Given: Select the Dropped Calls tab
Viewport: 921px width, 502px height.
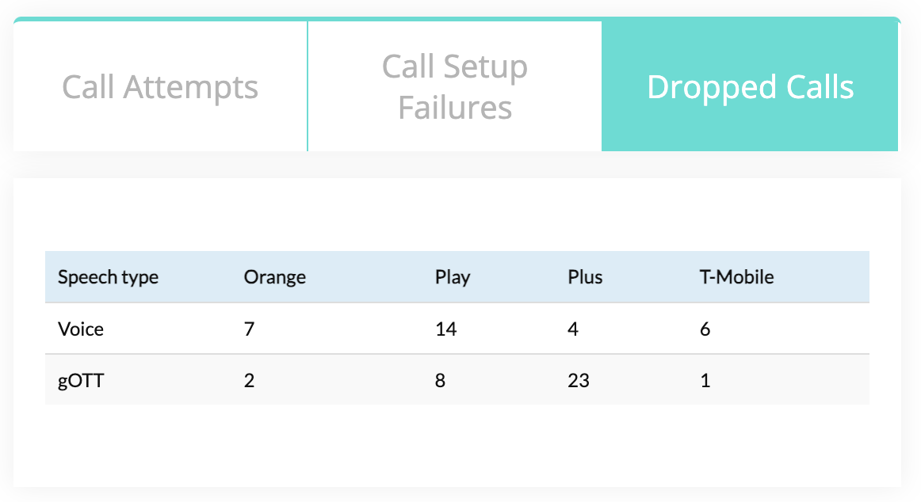Looking at the screenshot, I should 750,87.
